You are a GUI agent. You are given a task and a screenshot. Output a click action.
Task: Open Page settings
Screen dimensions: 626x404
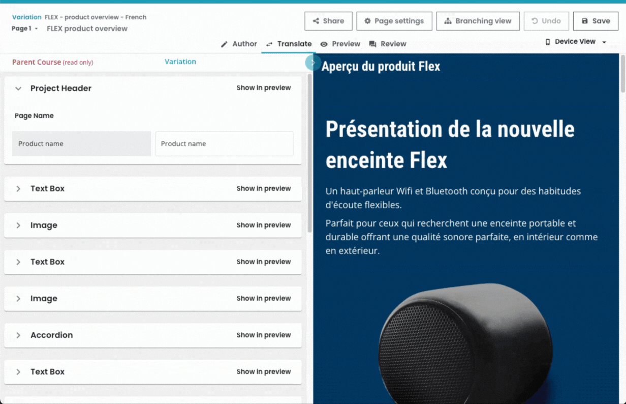click(x=394, y=21)
